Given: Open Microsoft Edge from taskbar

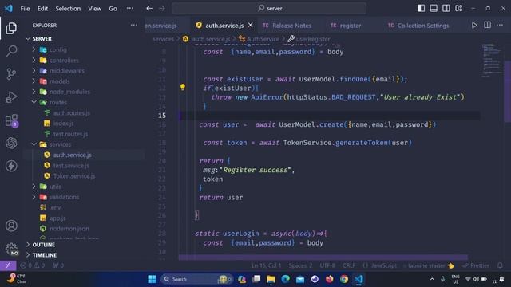Looking at the screenshot, I should coord(286,279).
